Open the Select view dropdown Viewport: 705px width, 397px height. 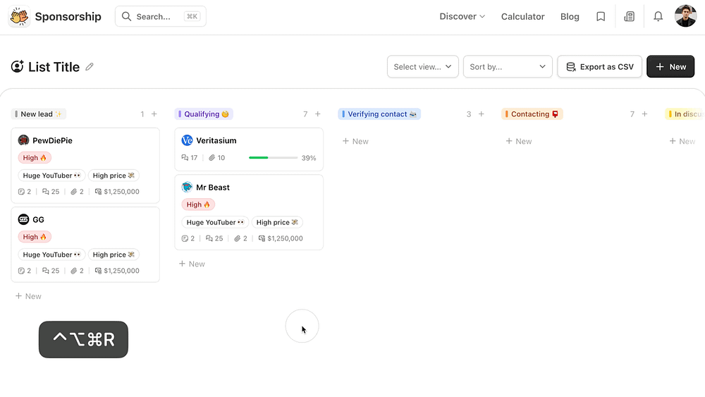(x=422, y=66)
